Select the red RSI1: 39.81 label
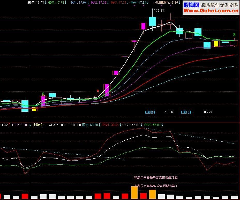The width and height of the screenshot is (240, 200). (110, 125)
